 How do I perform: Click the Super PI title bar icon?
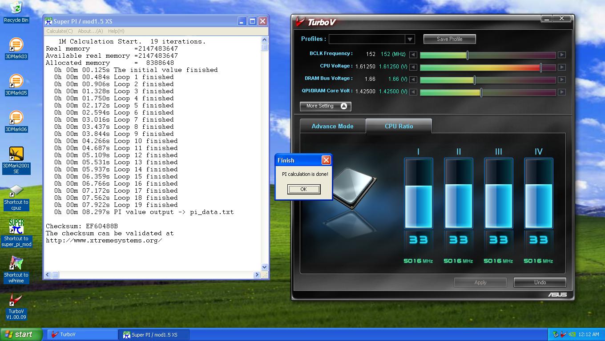48,21
